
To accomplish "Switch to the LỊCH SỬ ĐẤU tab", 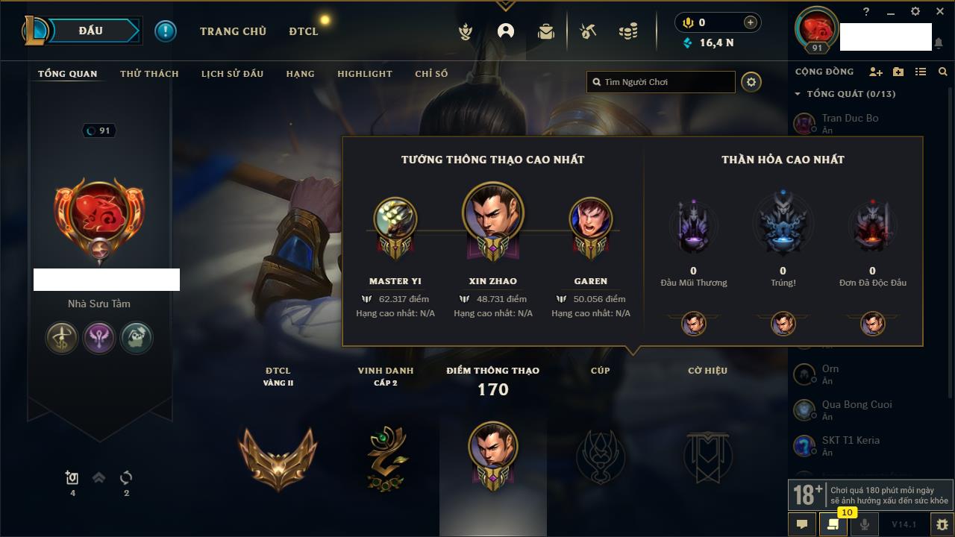I will [x=232, y=74].
